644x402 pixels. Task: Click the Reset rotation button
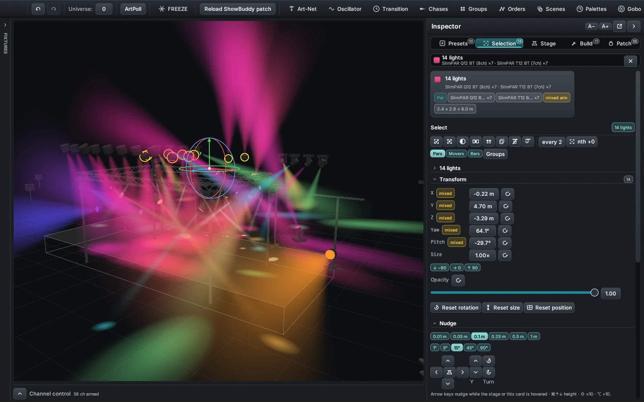click(x=456, y=308)
